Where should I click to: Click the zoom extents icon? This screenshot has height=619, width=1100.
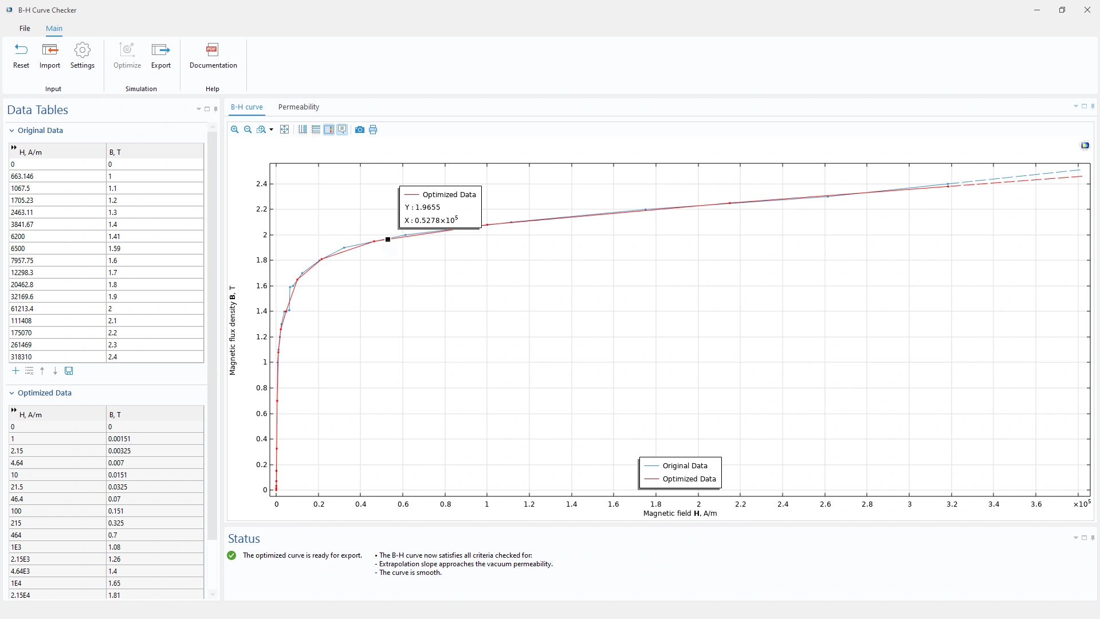point(284,130)
